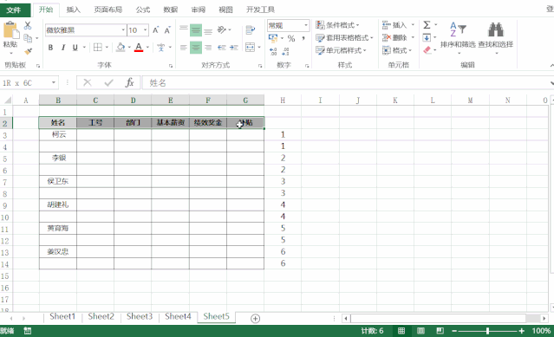Open Name Box dropdown arrow
Screen dimensions: 554x337
(x=54, y=83)
